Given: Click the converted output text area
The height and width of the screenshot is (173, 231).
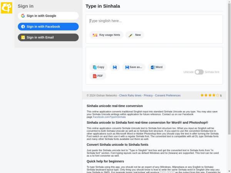Looking at the screenshot, I should (x=154, y=55).
